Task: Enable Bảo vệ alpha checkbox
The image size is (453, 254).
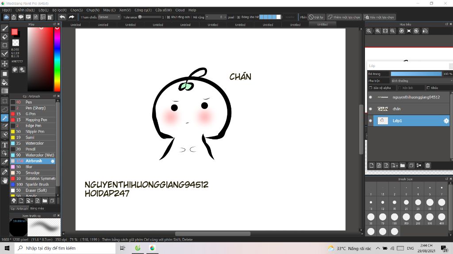Action: (371, 88)
